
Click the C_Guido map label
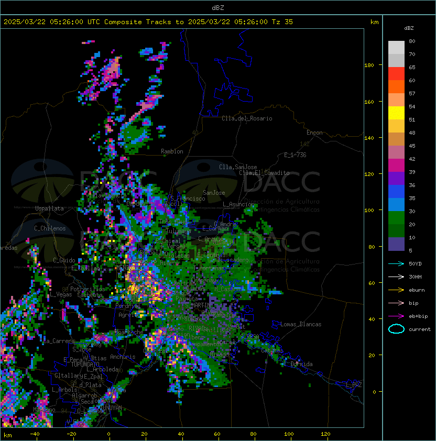pos(64,260)
